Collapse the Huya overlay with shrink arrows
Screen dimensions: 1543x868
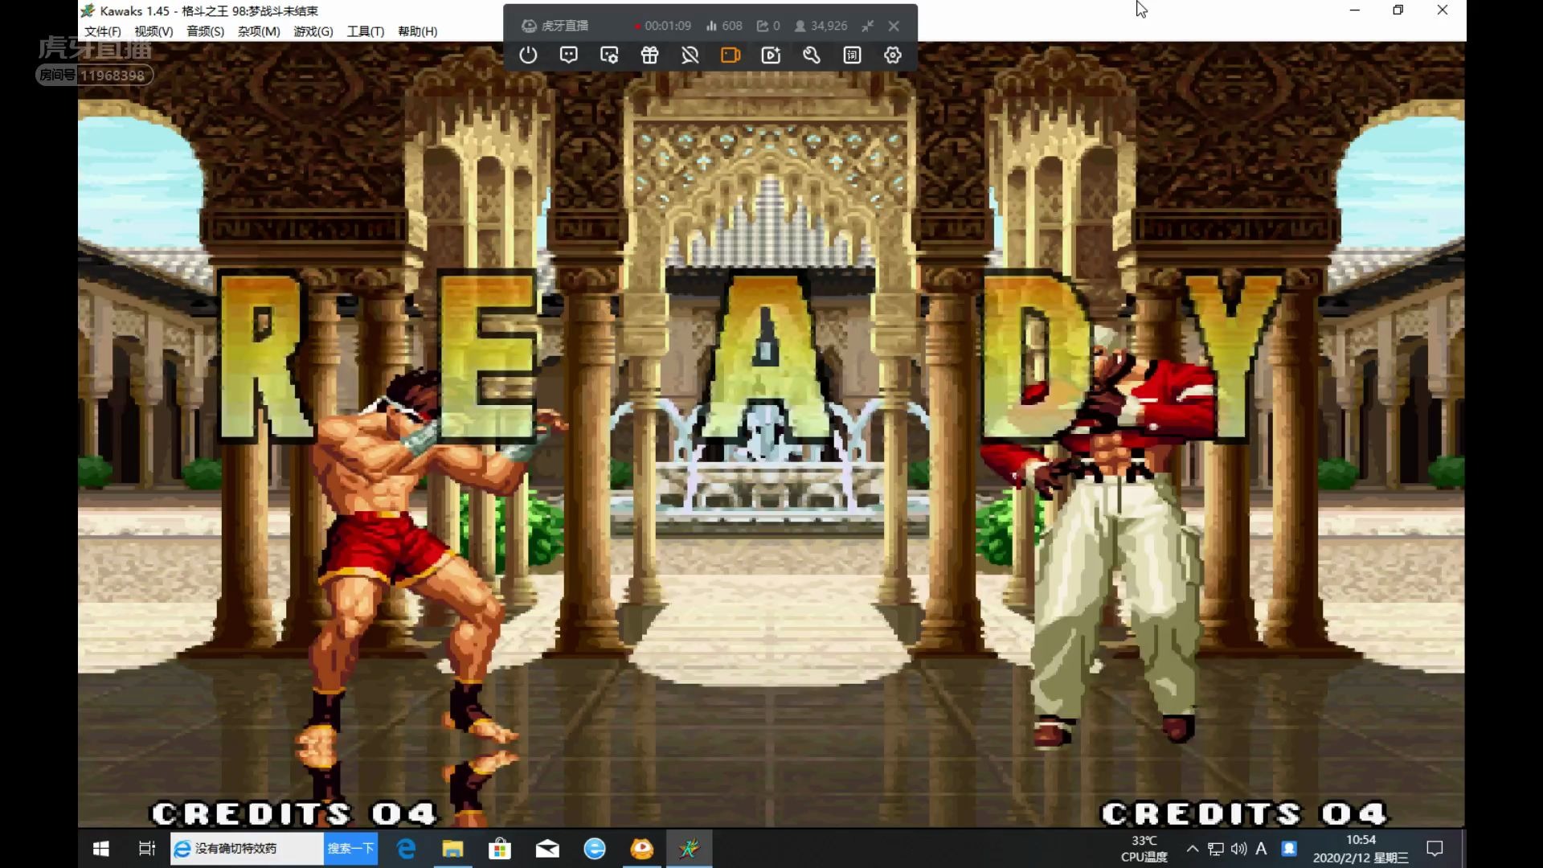tap(867, 26)
